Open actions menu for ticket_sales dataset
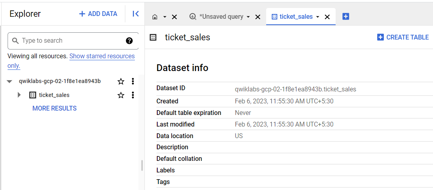Screen dimensions: 433x190 (x=133, y=95)
